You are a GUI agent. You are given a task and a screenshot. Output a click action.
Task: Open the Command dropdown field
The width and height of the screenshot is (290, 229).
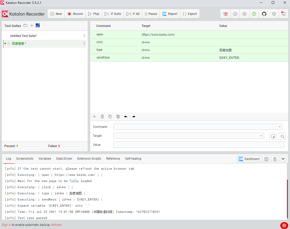click(198, 127)
